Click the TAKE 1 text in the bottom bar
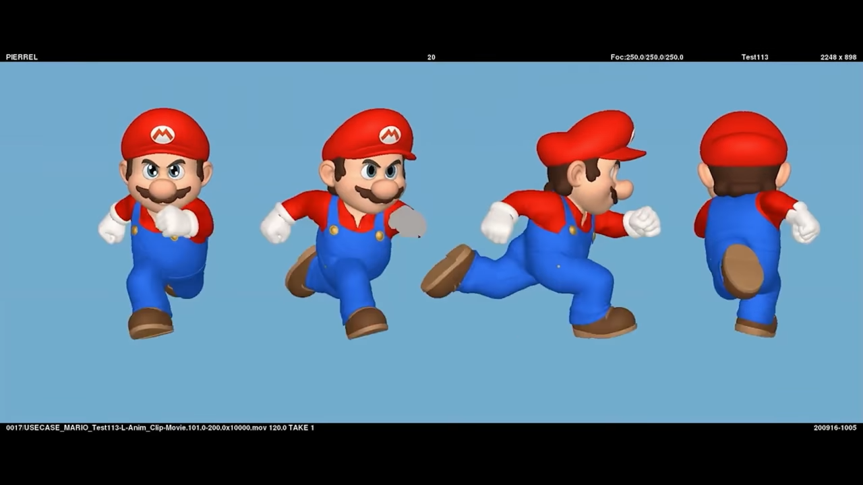863x485 pixels. 301,428
